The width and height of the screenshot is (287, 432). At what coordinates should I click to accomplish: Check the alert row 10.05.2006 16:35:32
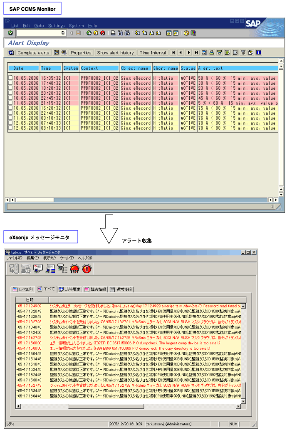10,78
